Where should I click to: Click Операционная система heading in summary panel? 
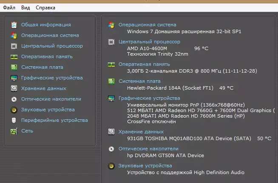click(148, 25)
